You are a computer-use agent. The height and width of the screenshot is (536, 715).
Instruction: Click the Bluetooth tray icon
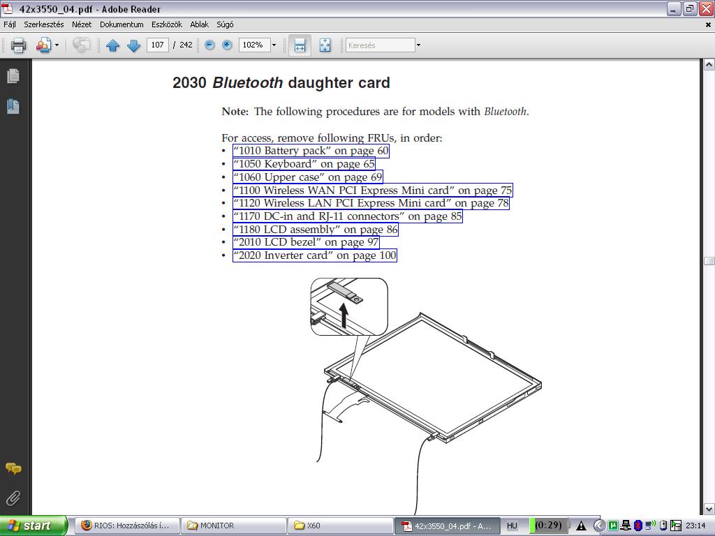point(637,526)
